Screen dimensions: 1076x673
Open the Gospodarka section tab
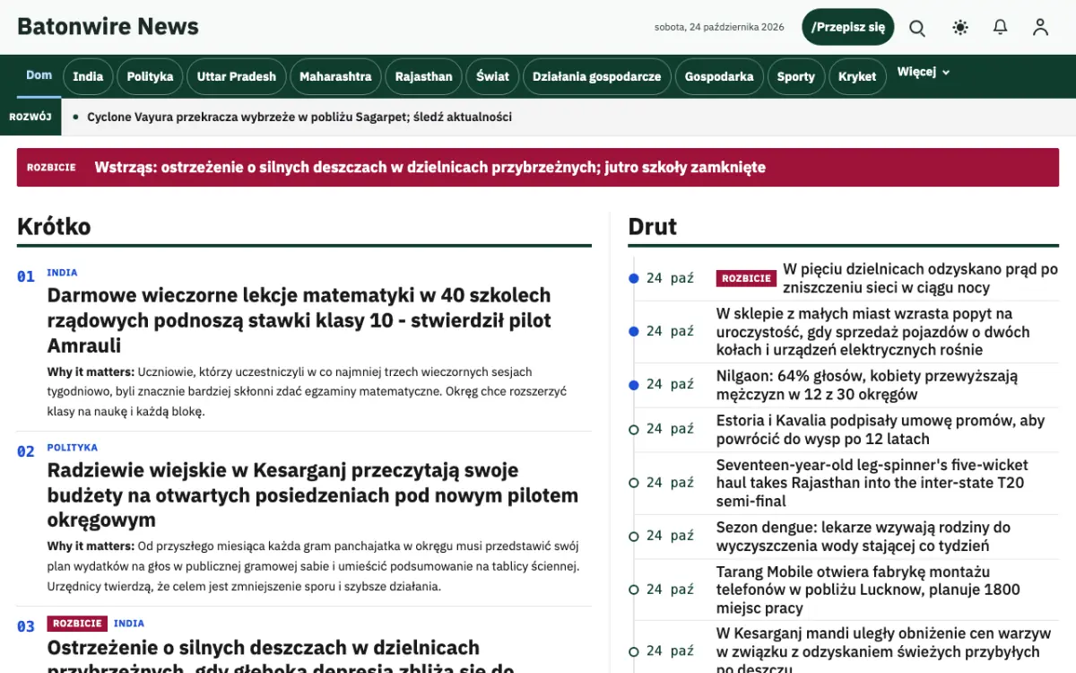719,76
